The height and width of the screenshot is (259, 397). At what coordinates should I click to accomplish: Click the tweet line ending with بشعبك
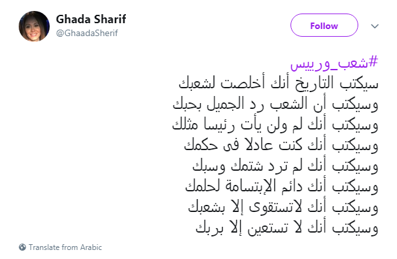pyautogui.click(x=283, y=207)
